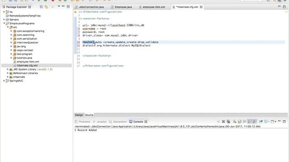
Task: Minimize the Package Explorer view
Action: coord(63,7)
